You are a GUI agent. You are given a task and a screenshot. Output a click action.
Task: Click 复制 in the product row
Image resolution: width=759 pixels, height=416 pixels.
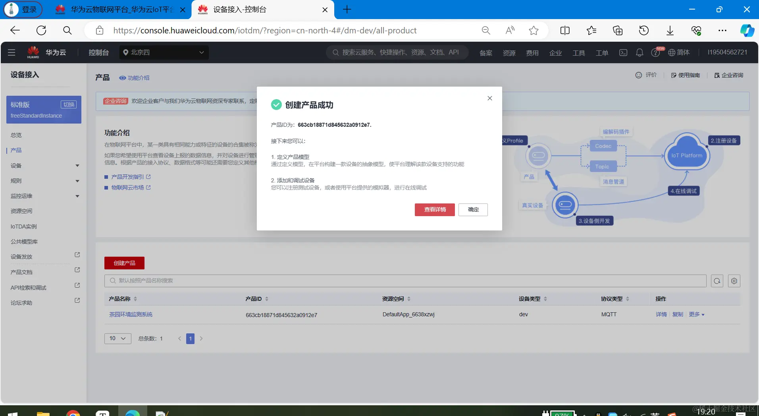point(678,314)
